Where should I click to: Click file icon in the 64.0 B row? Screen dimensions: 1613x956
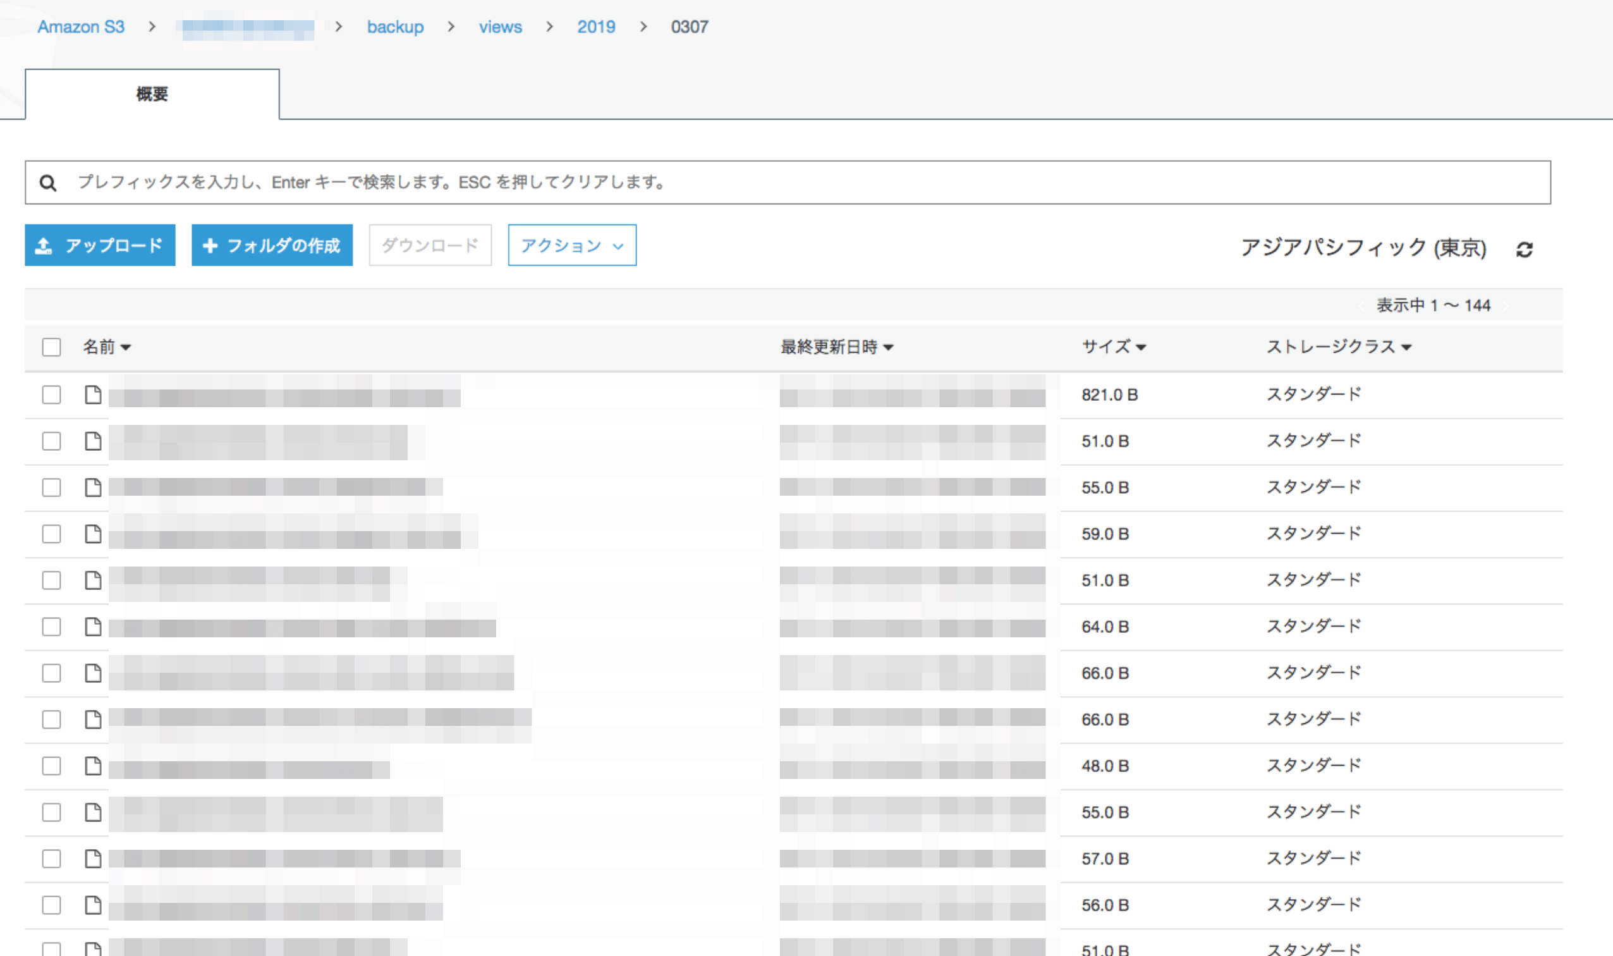(94, 626)
